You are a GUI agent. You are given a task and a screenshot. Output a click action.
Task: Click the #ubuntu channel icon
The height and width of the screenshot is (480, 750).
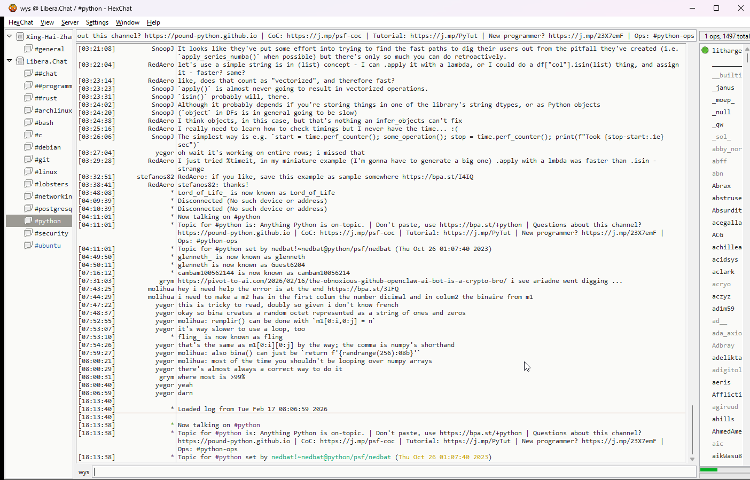coord(28,245)
